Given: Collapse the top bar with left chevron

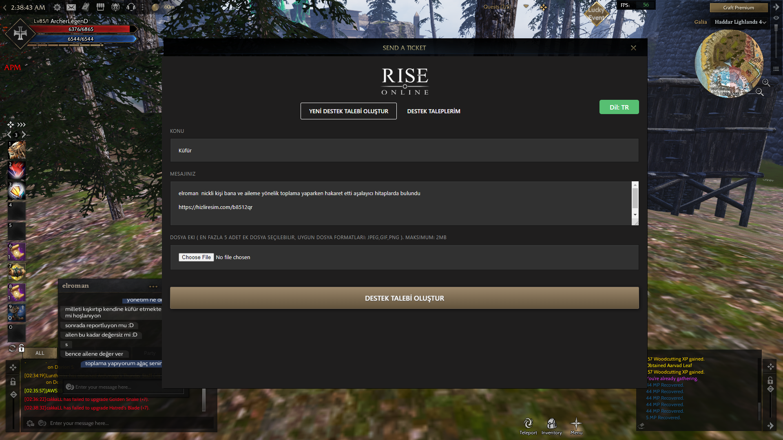Looking at the screenshot, I should tap(4, 7).
